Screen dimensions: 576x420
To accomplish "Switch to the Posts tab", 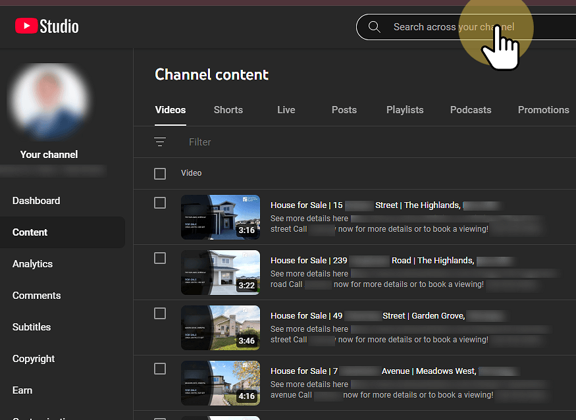I will coord(344,110).
